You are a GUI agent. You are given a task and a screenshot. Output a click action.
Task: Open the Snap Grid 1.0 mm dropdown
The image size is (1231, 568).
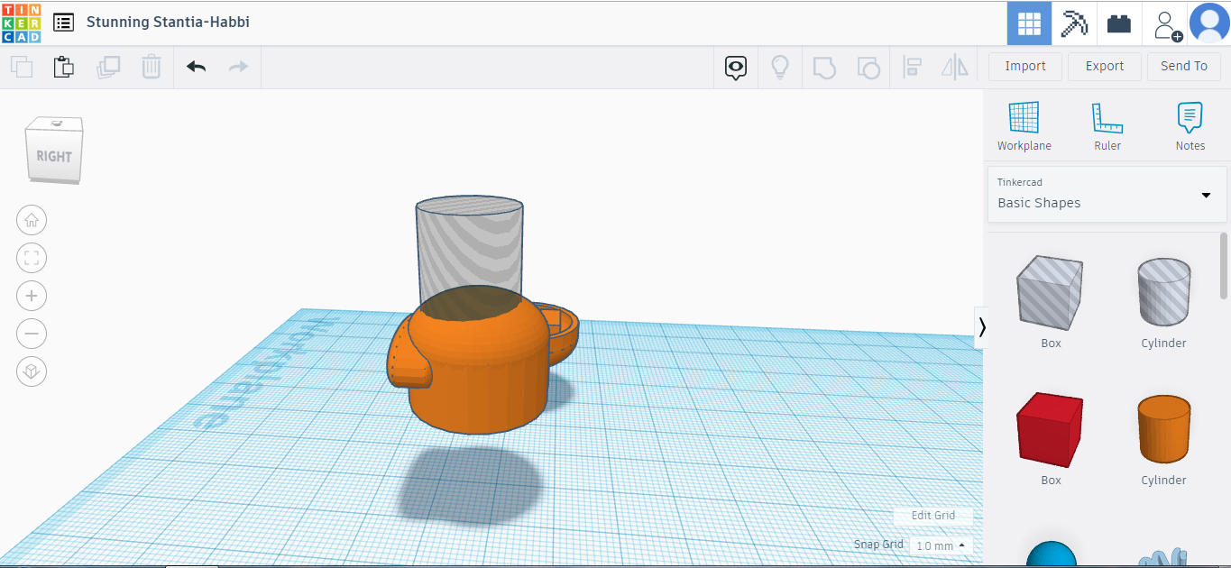(x=942, y=545)
